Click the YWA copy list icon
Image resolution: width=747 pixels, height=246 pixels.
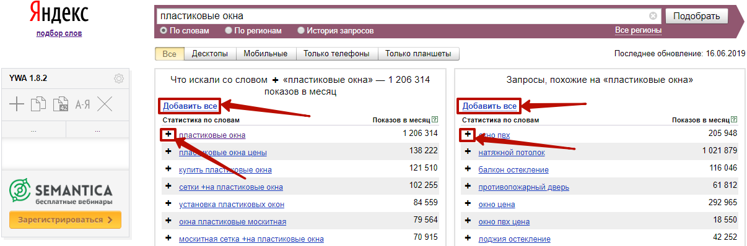(39, 104)
